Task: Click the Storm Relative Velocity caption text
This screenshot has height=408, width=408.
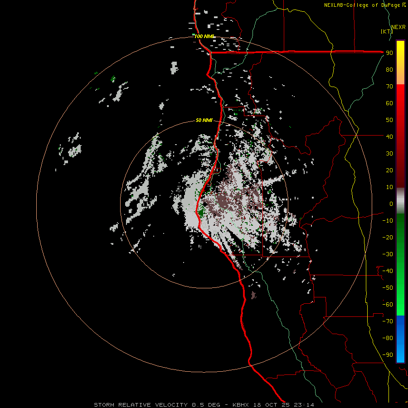Action: coord(204,405)
